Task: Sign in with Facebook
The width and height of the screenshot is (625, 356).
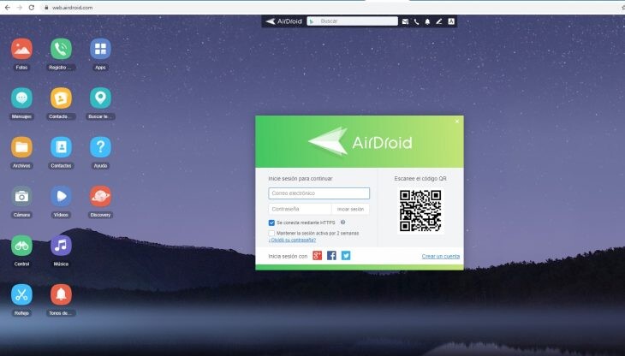Action: [x=331, y=256]
